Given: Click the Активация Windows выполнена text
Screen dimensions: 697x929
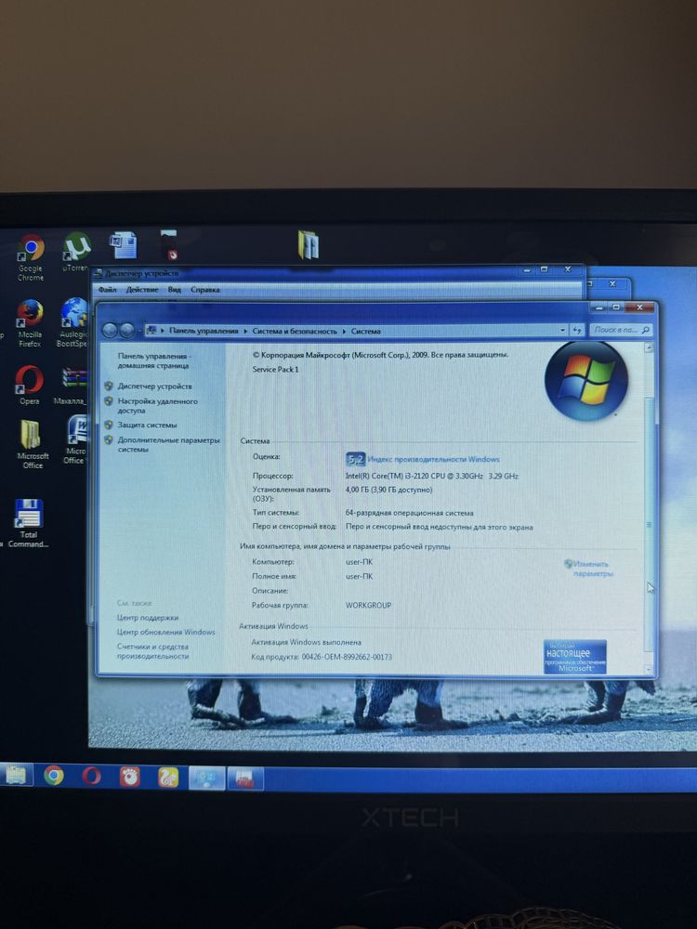Looking at the screenshot, I should coord(306,642).
